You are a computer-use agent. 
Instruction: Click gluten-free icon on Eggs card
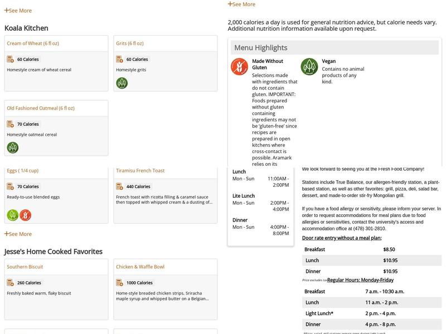point(26,215)
